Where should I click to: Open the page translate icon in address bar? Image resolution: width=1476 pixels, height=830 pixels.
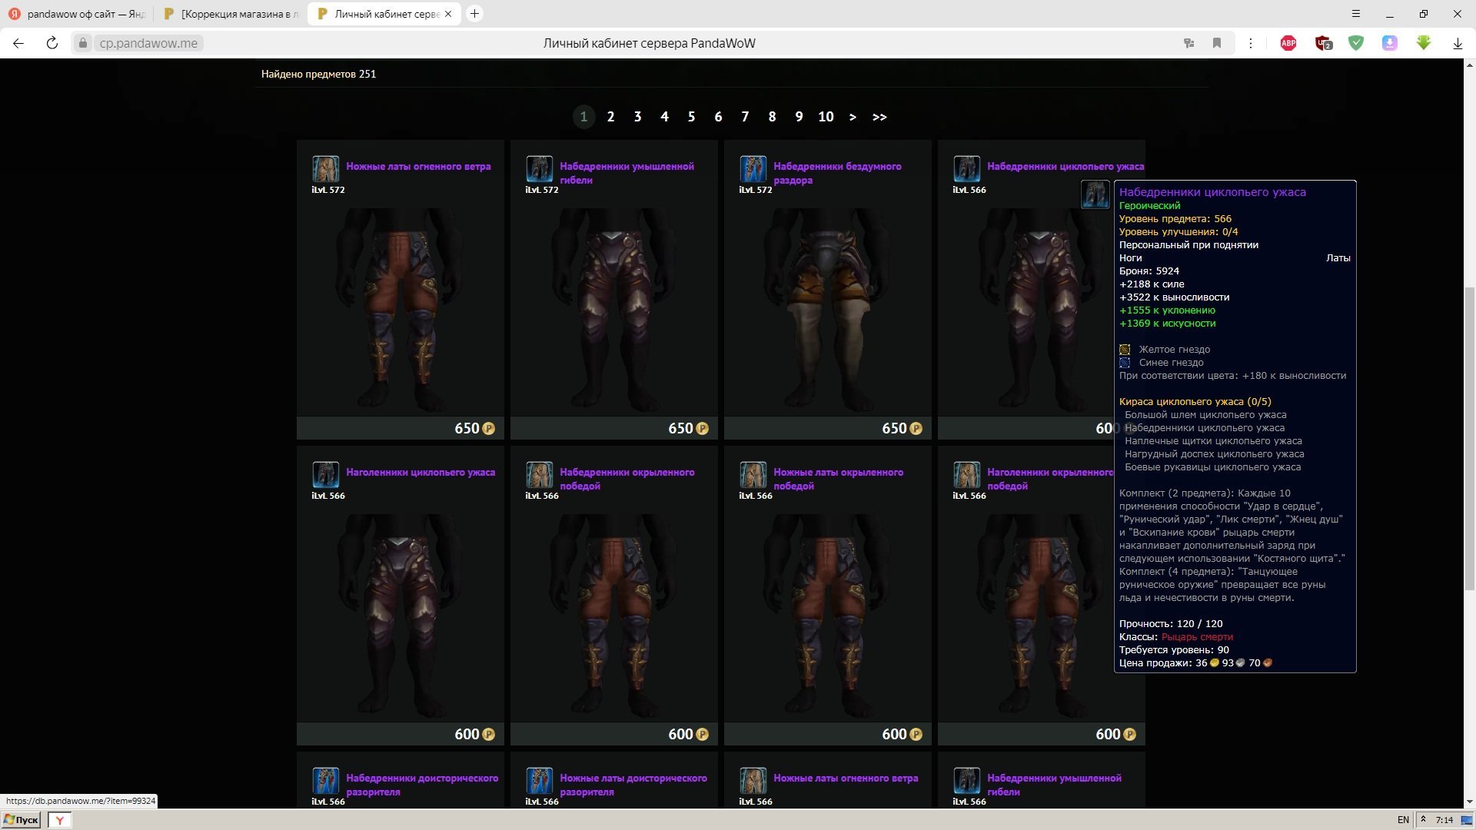(1189, 43)
